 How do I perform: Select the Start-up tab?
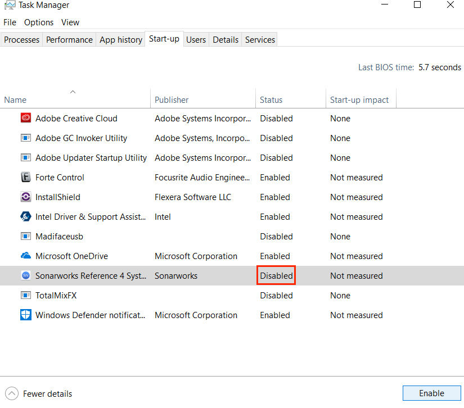(164, 39)
